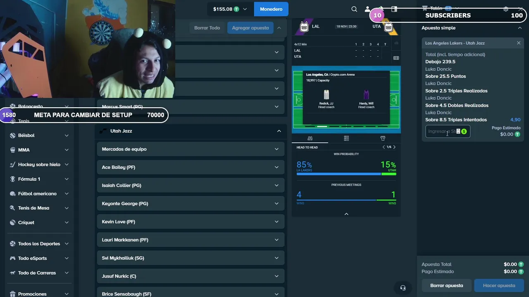Click Hacer apuesta button
The image size is (529, 297).
(499, 285)
